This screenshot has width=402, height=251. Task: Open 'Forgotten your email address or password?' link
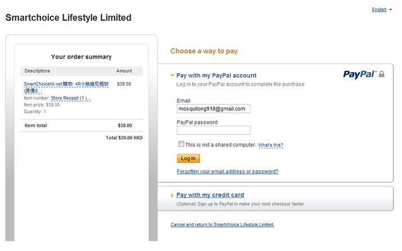[227, 171]
